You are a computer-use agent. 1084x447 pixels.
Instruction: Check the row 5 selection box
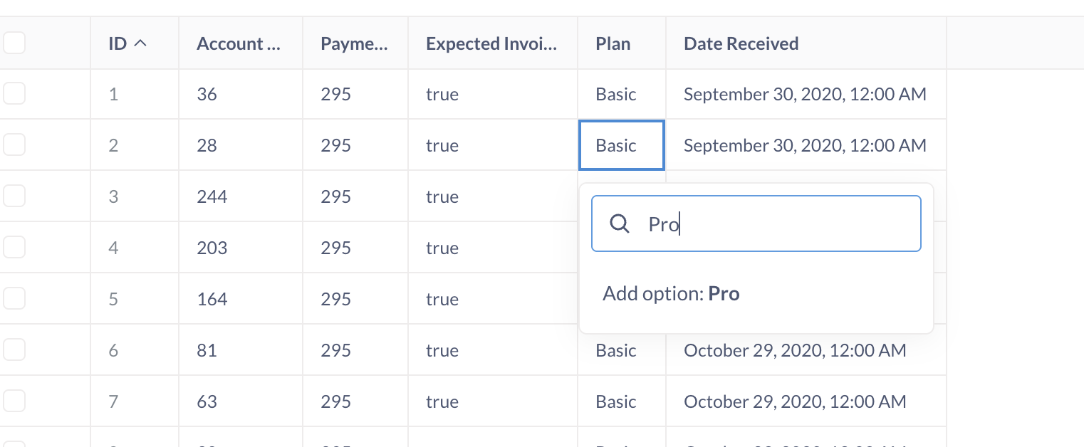(x=14, y=298)
